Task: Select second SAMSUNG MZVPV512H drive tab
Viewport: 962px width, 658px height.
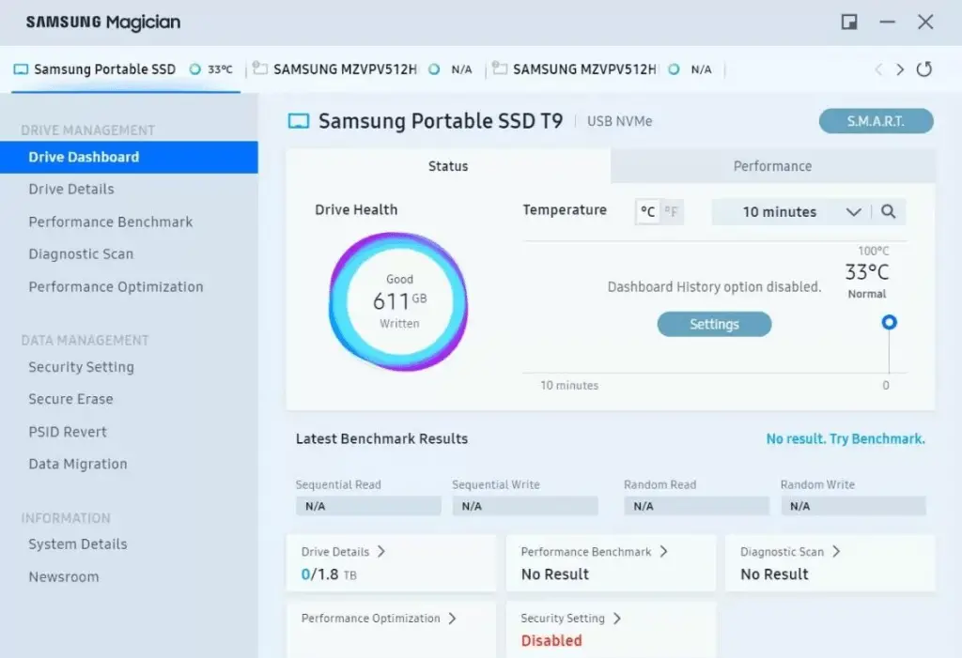Action: (x=604, y=69)
